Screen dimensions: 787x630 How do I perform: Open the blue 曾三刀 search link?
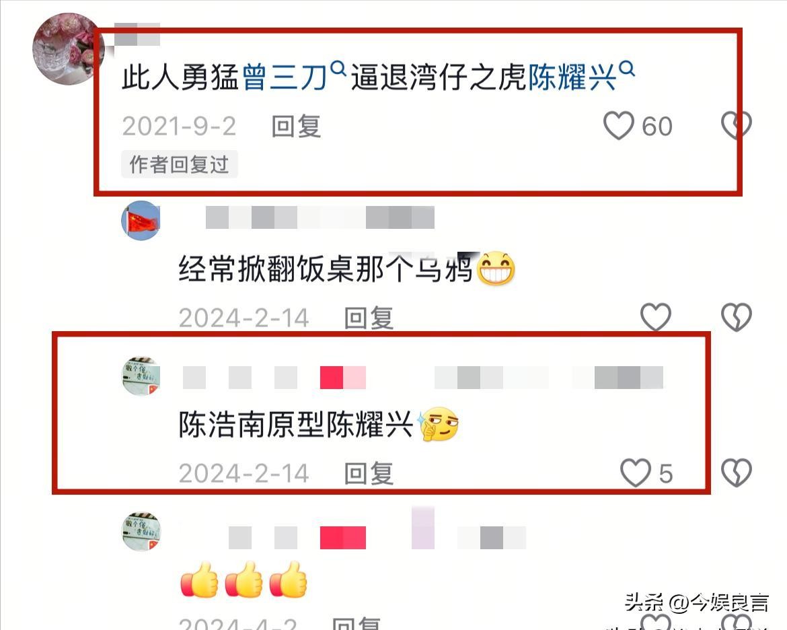pyautogui.click(x=285, y=77)
